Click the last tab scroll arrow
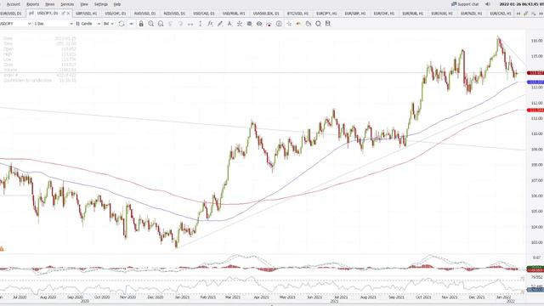Viewport: 544px width, 306px height. click(541, 14)
